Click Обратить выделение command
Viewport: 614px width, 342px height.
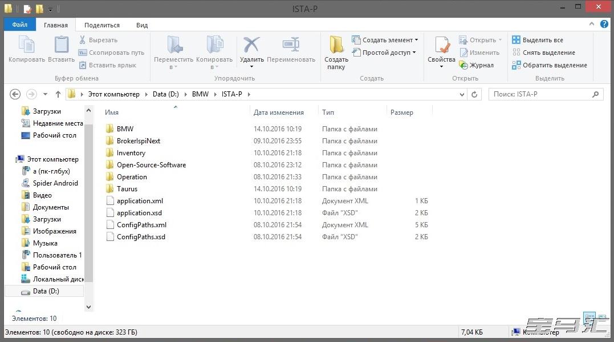550,65
